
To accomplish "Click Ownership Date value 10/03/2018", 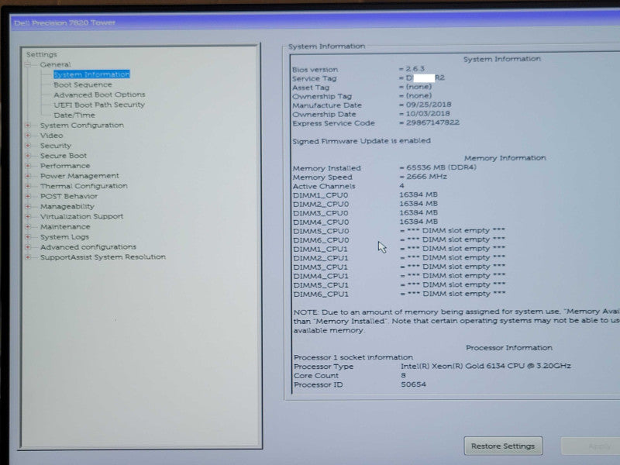I will 428,114.
